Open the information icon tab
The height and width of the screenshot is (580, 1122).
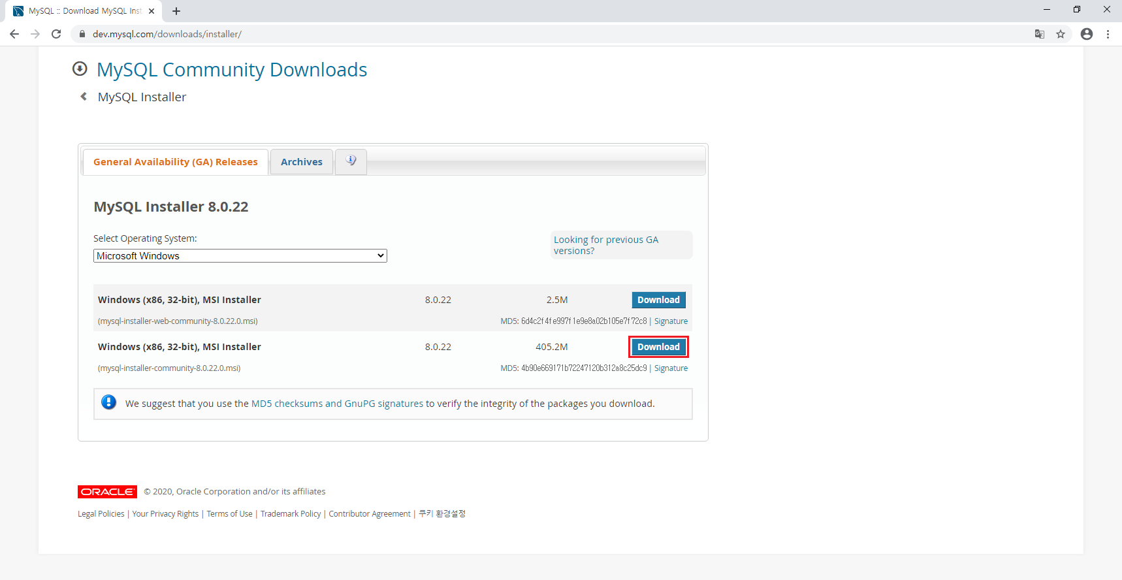[x=351, y=161]
